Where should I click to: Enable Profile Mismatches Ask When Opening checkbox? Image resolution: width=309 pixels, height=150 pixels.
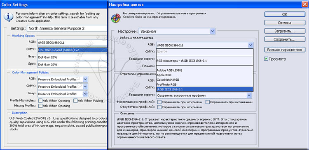pos(40,100)
